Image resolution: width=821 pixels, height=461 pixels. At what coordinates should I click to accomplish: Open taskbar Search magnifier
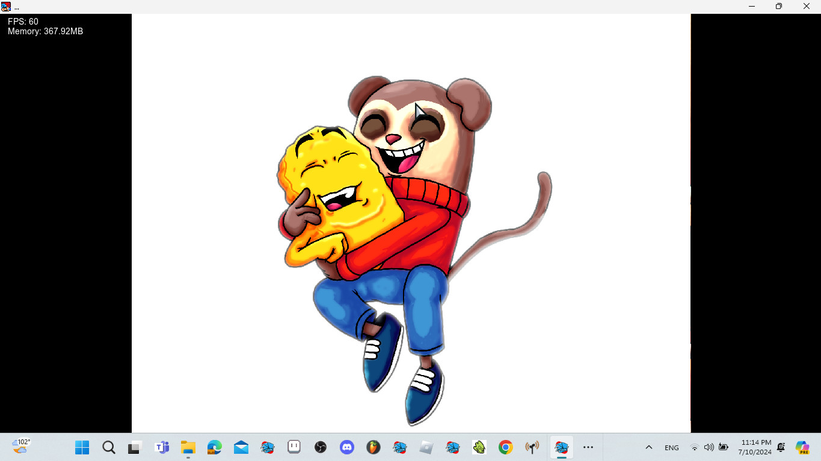(109, 447)
